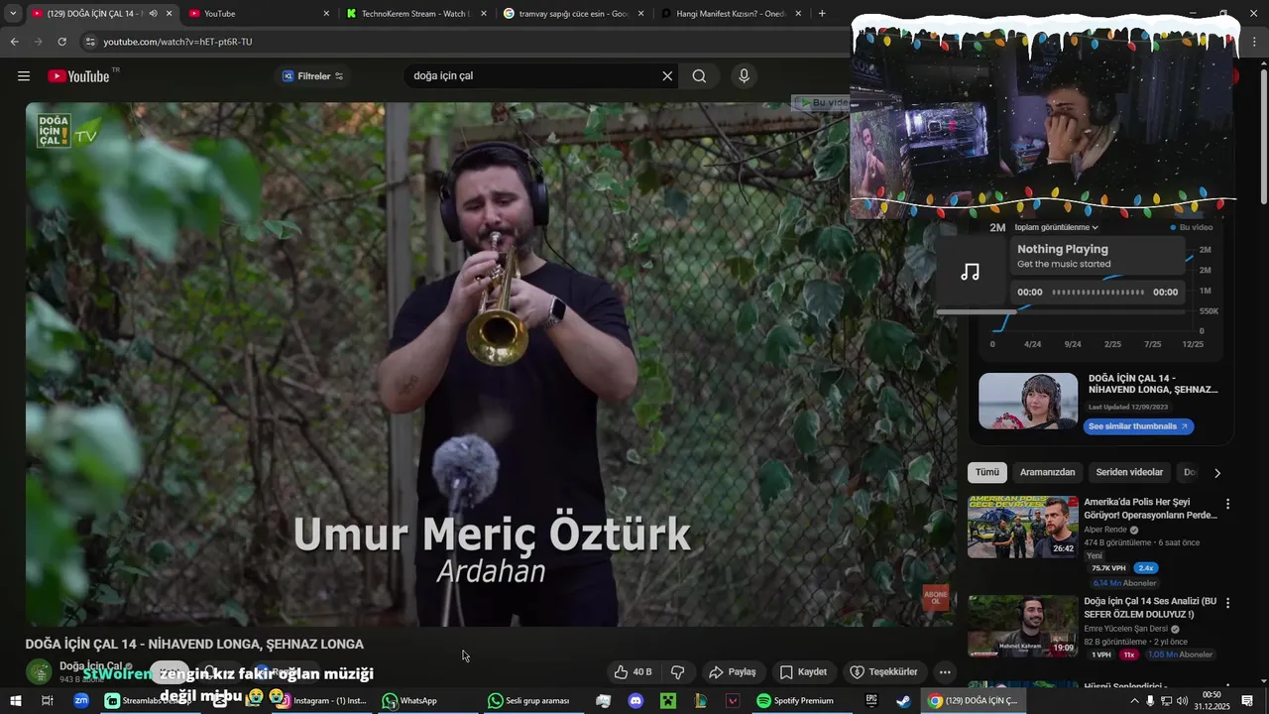This screenshot has height=714, width=1269.
Task: Share the video via Paylaş
Action: tap(732, 671)
